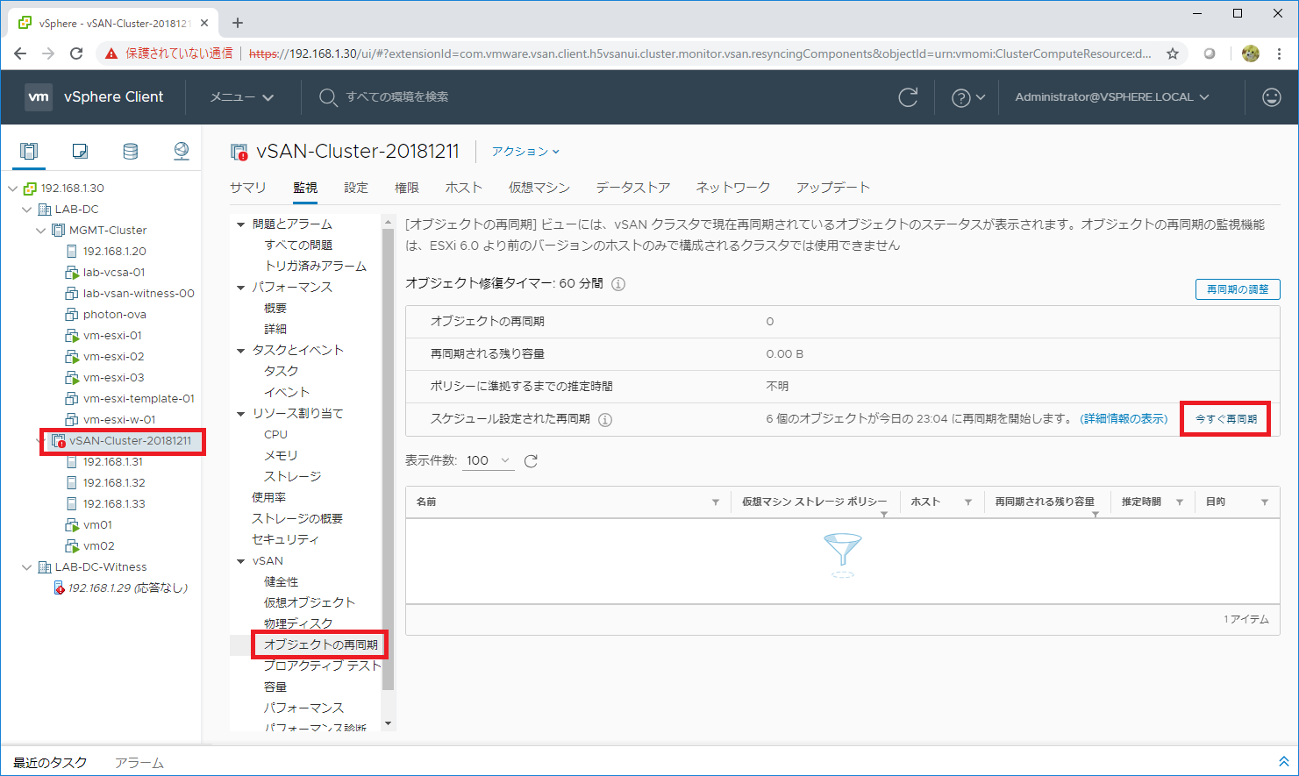This screenshot has width=1299, height=776.
Task: Open filter on 推定時間 column
Action: [1180, 502]
